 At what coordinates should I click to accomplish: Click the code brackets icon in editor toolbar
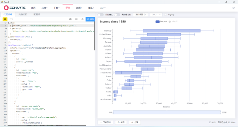(x=82, y=19)
